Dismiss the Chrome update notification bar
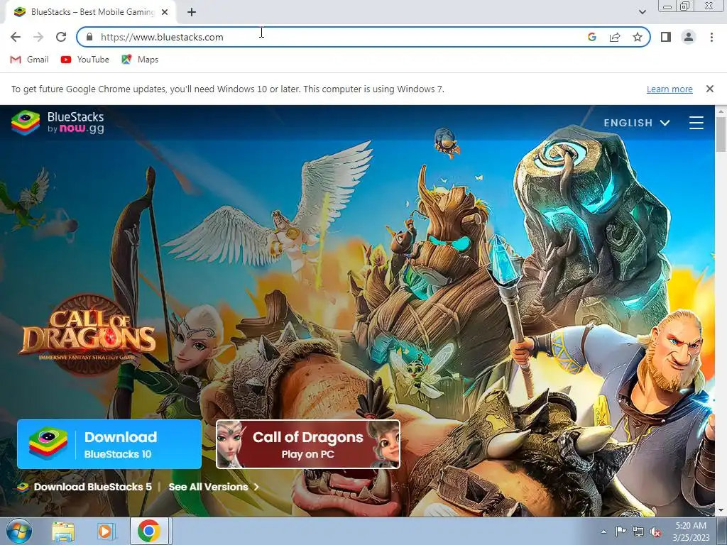Viewport: 727px width, 545px height. point(710,89)
